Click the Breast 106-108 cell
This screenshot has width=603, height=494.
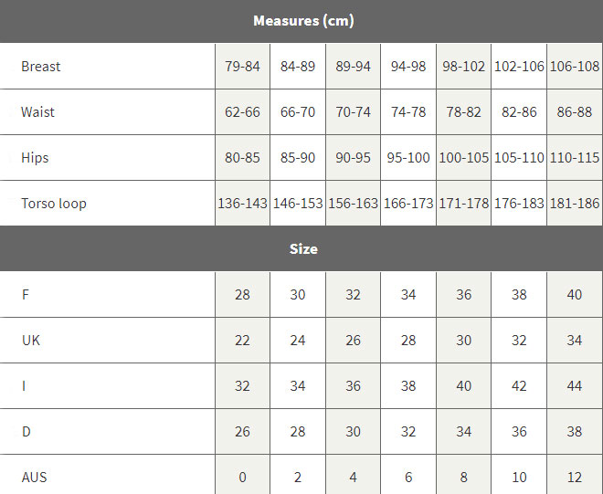coord(575,67)
